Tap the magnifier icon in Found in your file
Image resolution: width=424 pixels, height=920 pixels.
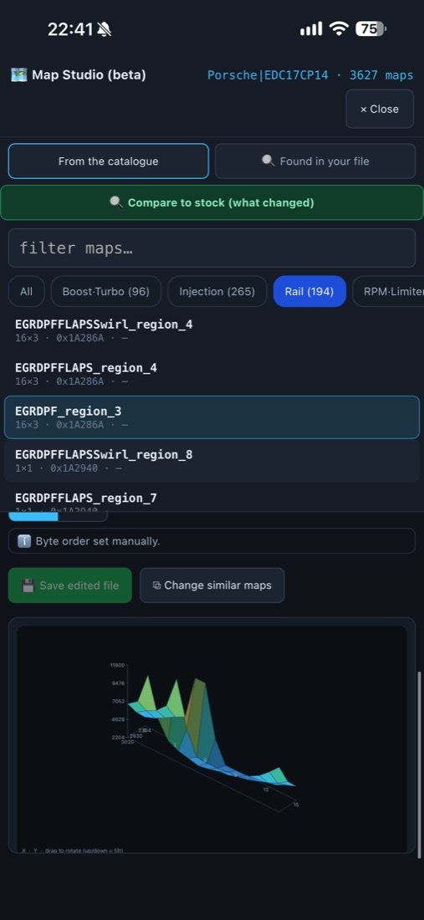coord(268,161)
